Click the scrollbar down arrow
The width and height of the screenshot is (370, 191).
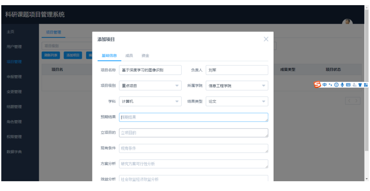(x=367, y=178)
